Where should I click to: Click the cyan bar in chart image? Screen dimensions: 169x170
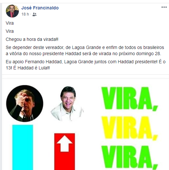point(23,147)
